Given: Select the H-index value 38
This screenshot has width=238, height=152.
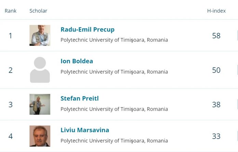Looking at the screenshot, I should (216, 105).
